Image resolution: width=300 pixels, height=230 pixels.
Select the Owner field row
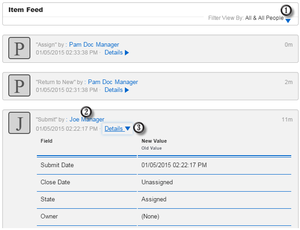[x=49, y=216]
